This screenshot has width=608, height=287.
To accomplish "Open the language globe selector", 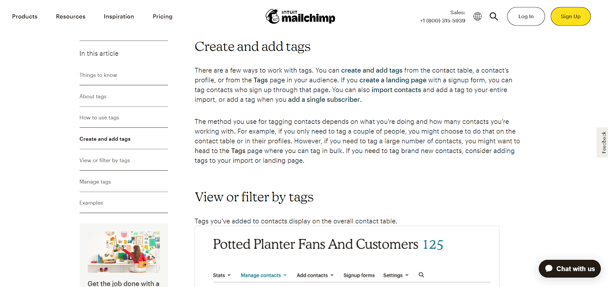I will pyautogui.click(x=477, y=16).
